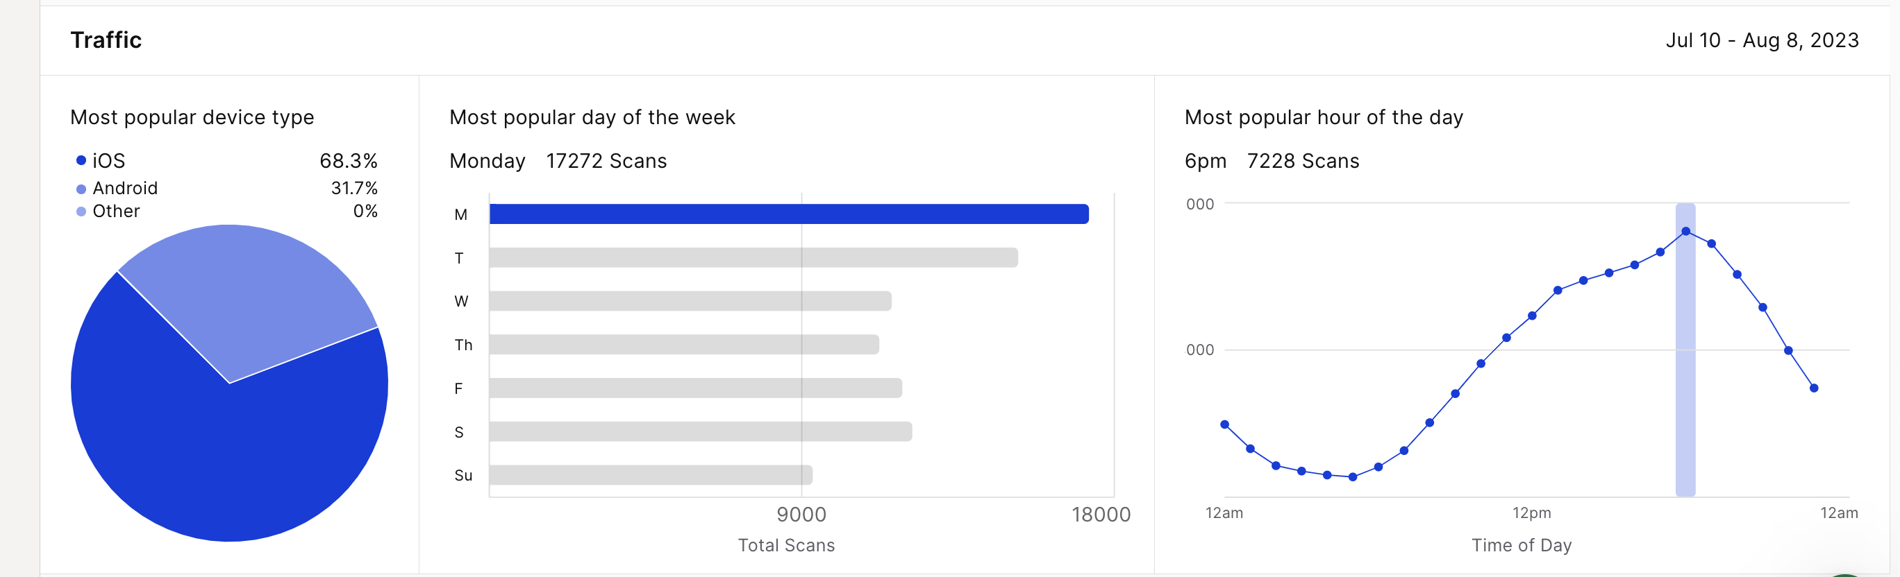Click the lowest data point on hourly chart

click(1353, 478)
